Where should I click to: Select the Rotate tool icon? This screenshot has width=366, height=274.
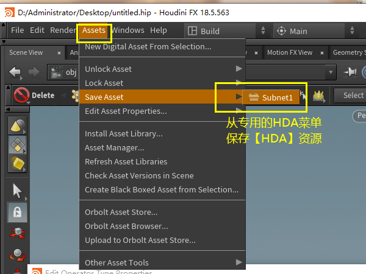[x=18, y=255]
